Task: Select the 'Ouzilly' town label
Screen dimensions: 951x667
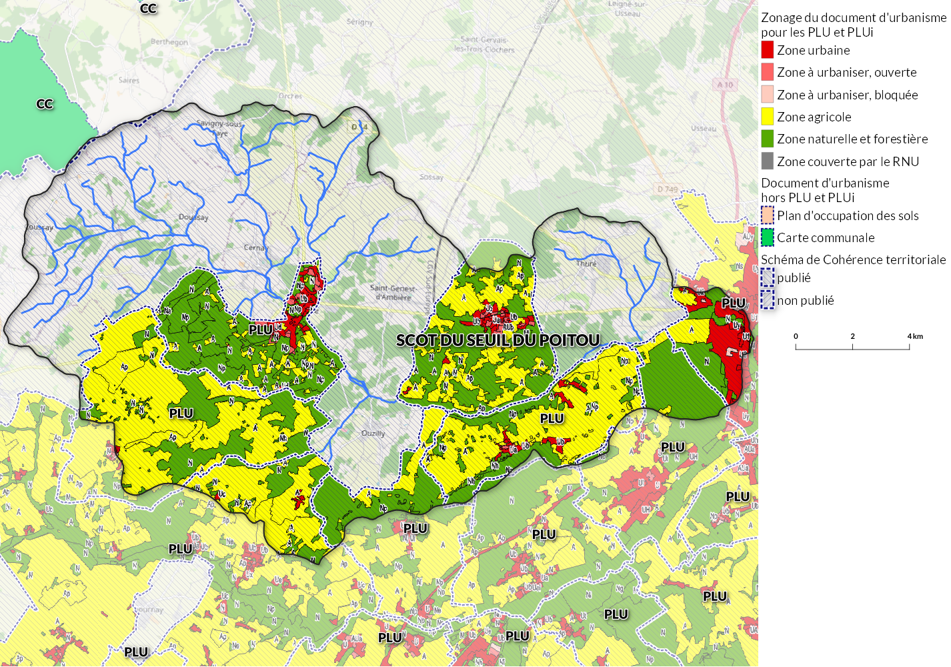Action: 373,434
